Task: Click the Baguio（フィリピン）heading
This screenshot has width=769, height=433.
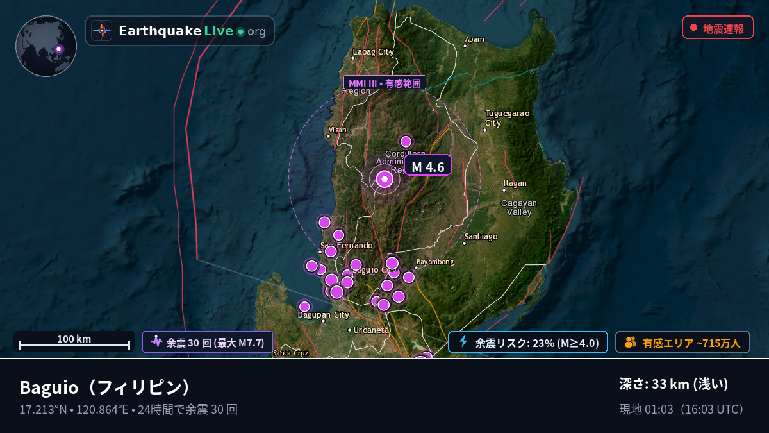Action: [106, 387]
